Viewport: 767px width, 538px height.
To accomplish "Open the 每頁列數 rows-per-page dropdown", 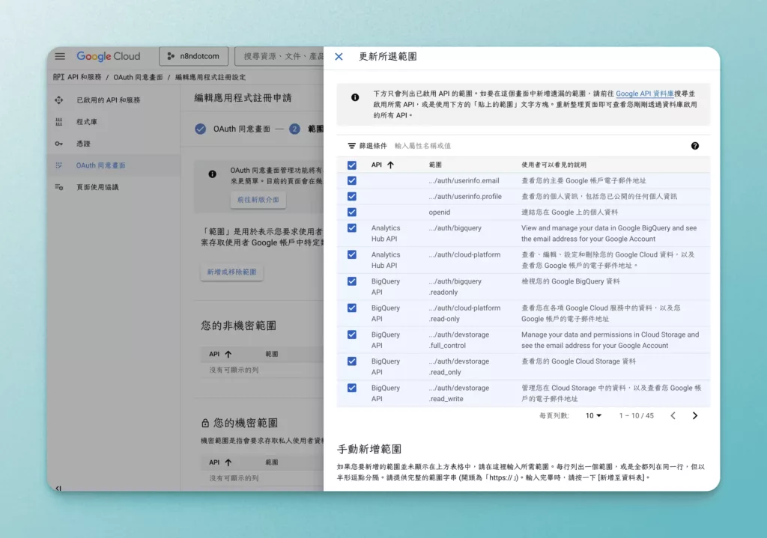I will click(x=593, y=416).
